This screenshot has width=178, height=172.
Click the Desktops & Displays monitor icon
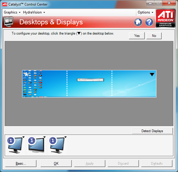(x=8, y=22)
